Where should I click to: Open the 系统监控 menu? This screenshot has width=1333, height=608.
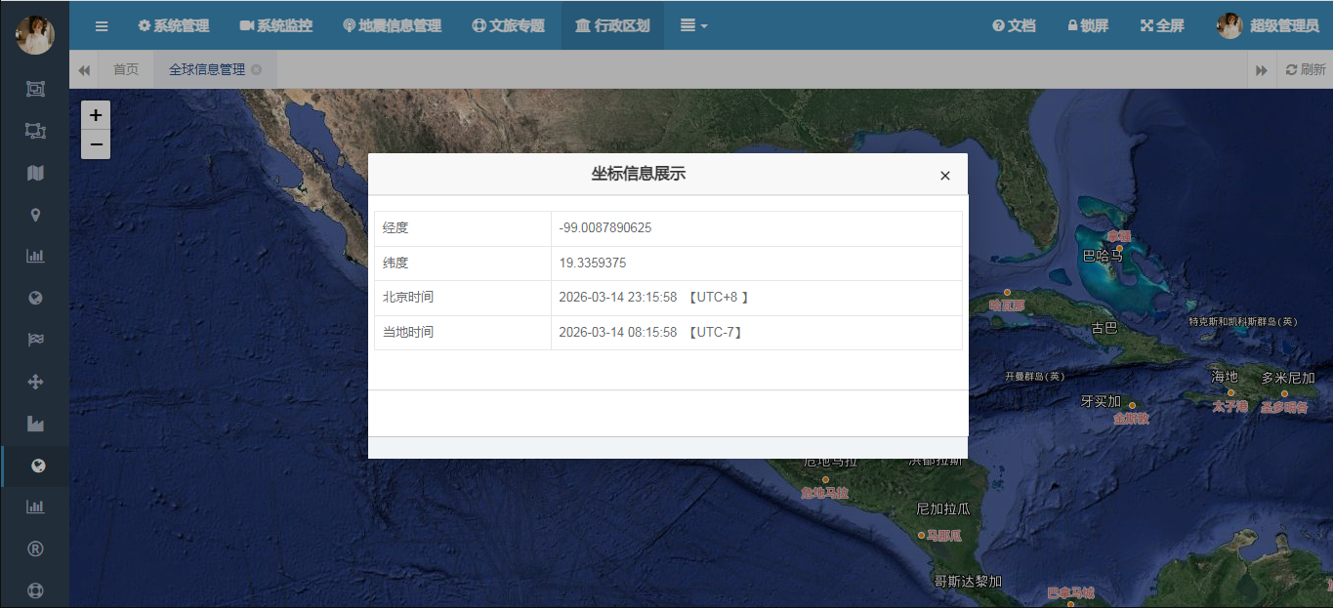coord(276,25)
